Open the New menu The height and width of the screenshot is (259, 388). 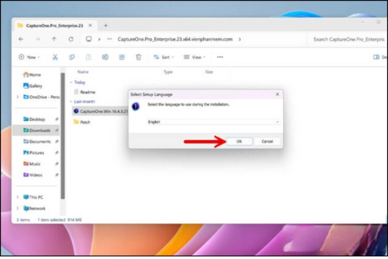tap(29, 57)
